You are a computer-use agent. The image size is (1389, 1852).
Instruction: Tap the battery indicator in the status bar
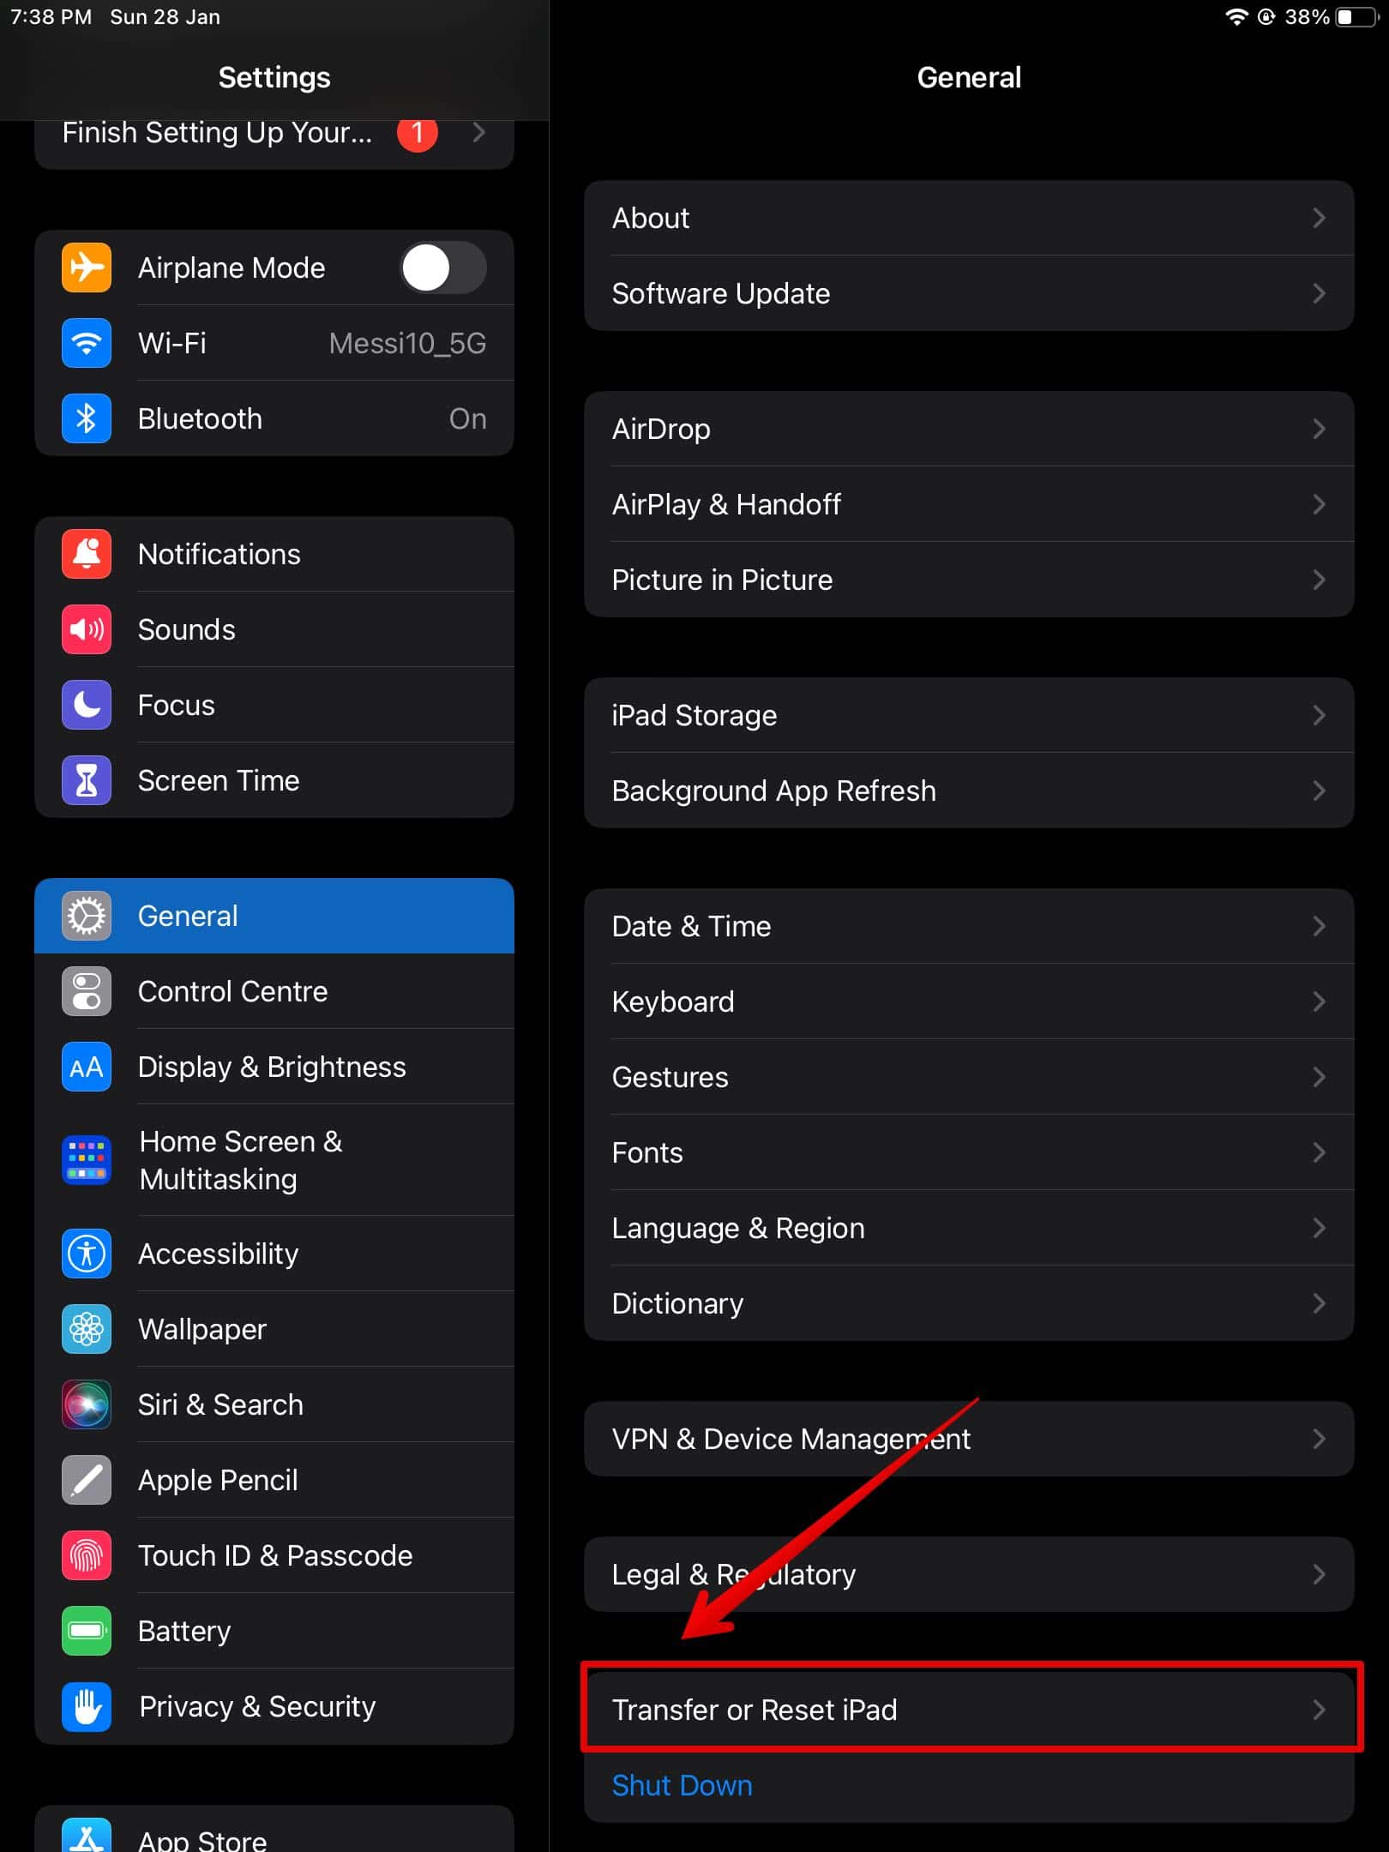click(x=1356, y=17)
